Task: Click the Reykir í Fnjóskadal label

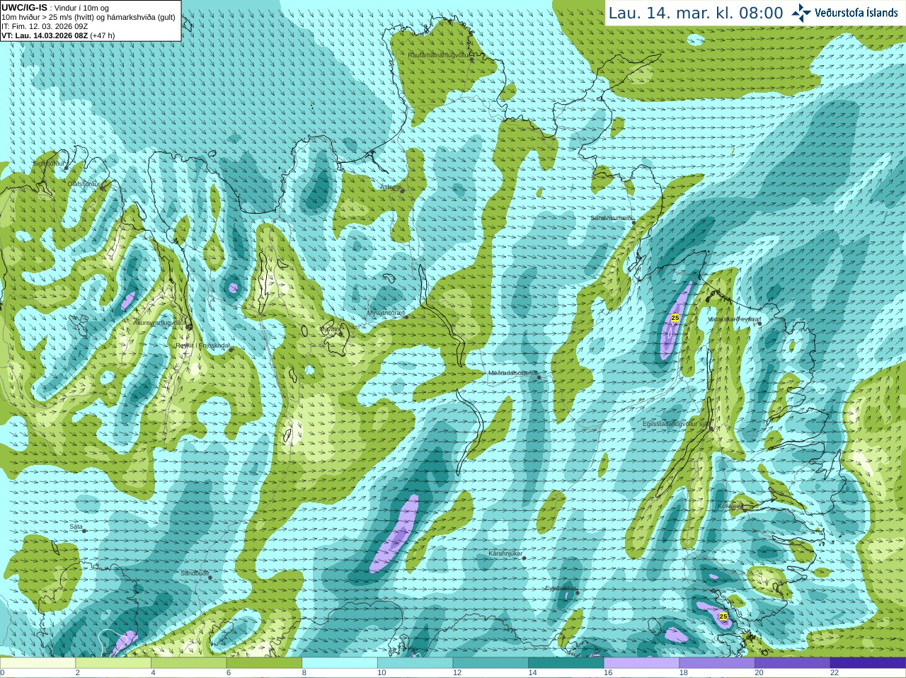Action: 203,345
